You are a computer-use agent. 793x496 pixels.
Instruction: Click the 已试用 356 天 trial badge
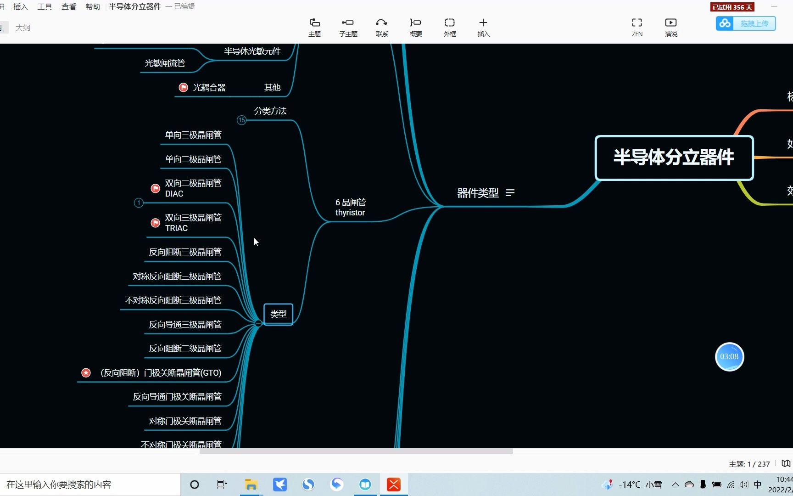click(732, 7)
